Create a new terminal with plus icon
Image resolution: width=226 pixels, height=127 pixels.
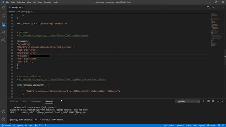(203, 101)
